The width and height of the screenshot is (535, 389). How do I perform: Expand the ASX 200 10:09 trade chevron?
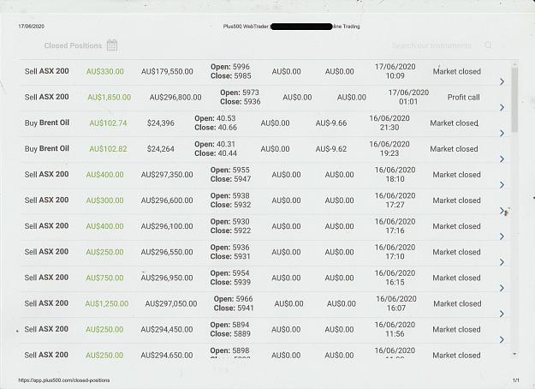(x=502, y=81)
